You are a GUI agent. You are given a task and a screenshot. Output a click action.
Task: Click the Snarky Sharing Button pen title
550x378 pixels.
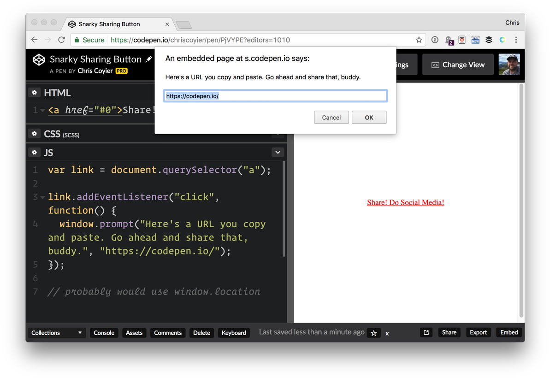tap(95, 59)
